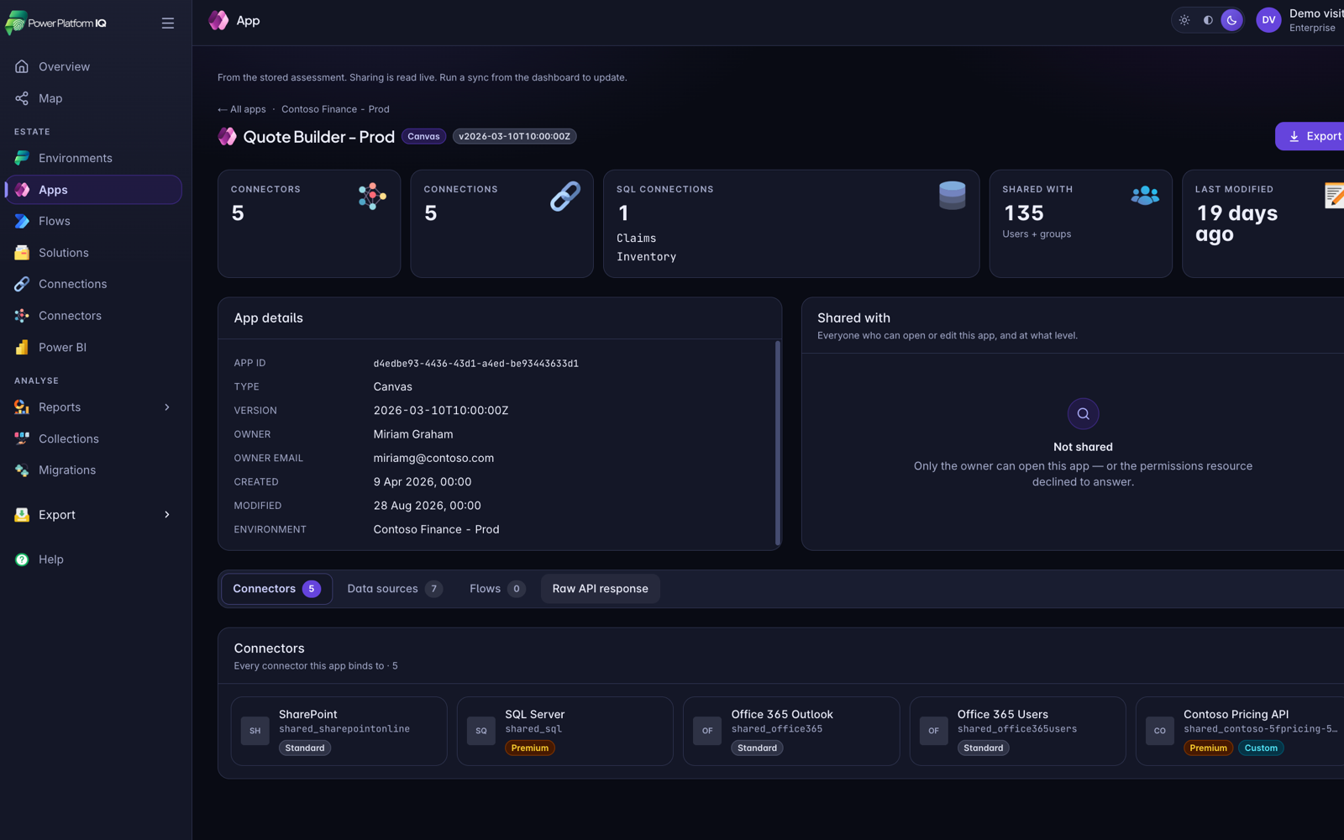This screenshot has height=840, width=1344.
Task: Click owner name Miriam Graham
Action: click(413, 434)
